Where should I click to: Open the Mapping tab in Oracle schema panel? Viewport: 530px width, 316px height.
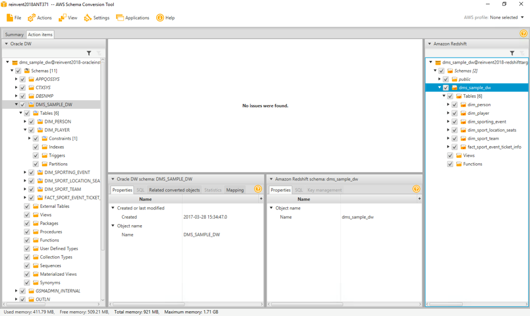pyautogui.click(x=235, y=190)
